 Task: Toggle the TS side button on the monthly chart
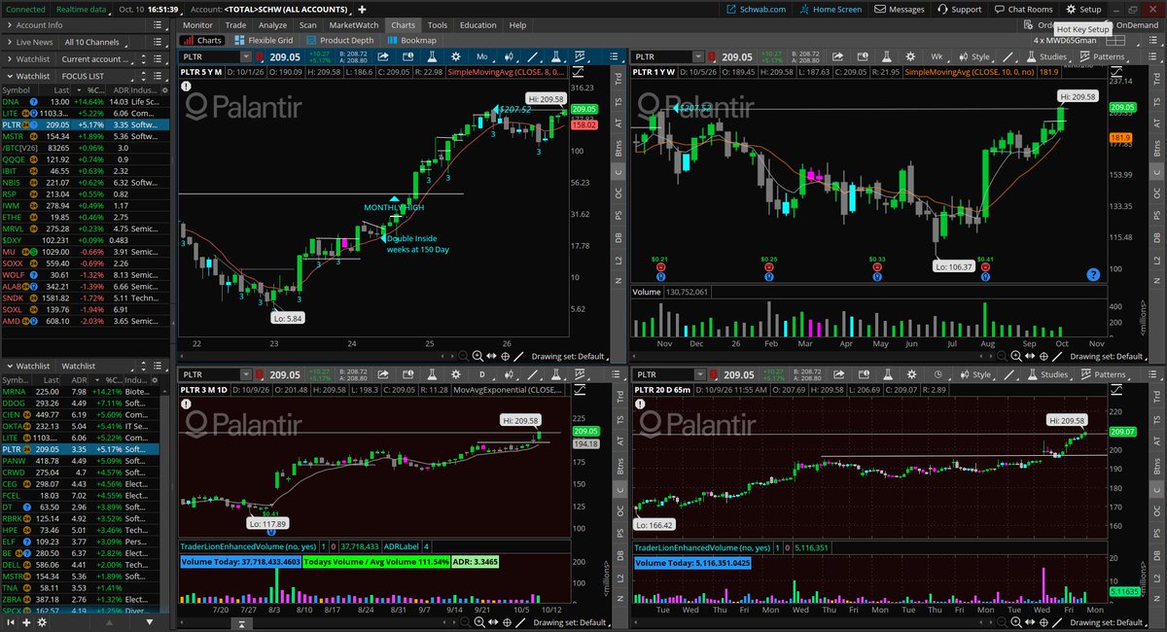tap(619, 100)
